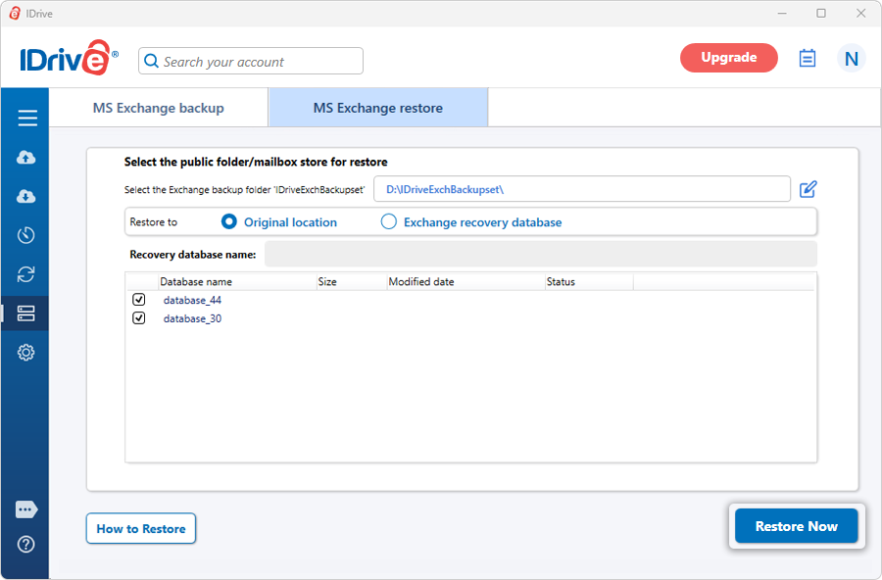
Task: Open the Server Backup icon
Action: point(25,314)
